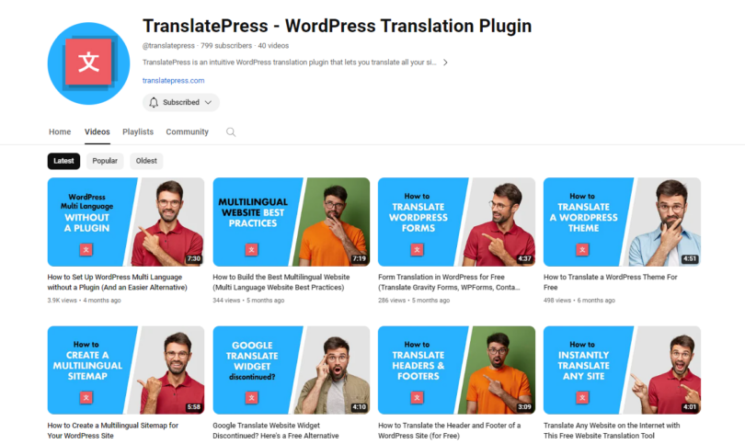Screen dimensions: 745x444
Task: Click title 'How to Build the Best Multilingual Website'
Action: click(281, 282)
